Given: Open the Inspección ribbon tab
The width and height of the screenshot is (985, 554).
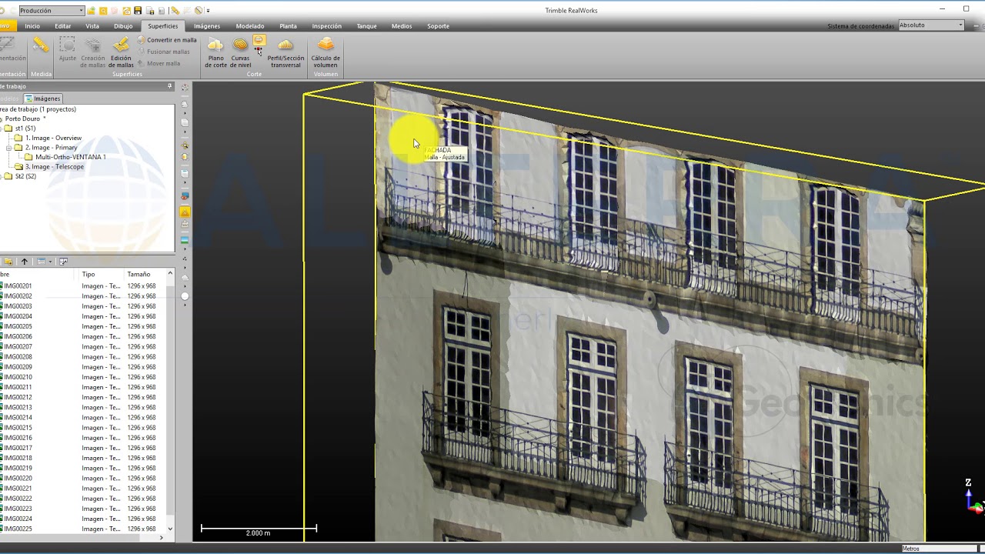Looking at the screenshot, I should (x=327, y=26).
